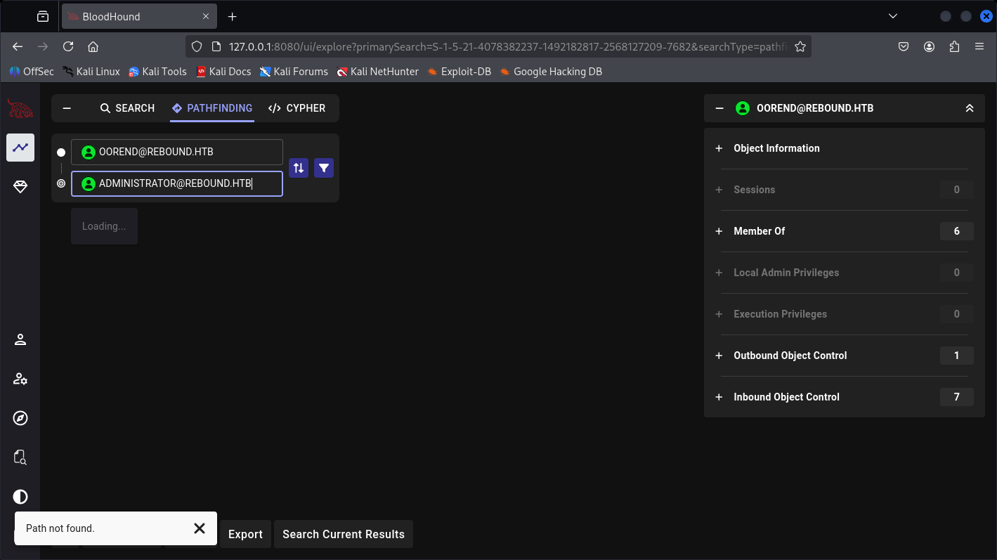The height and width of the screenshot is (560, 997).
Task: Click the compass icon in sidebar
Action: pyautogui.click(x=20, y=418)
